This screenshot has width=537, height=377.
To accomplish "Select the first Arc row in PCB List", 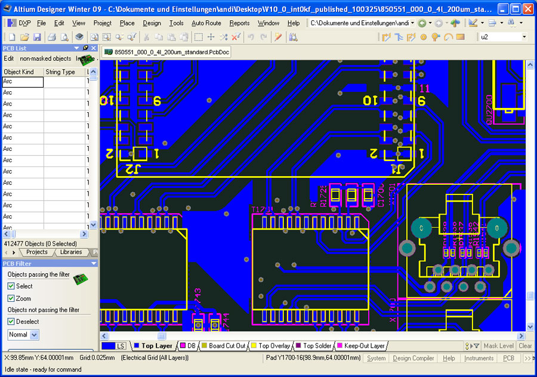I will point(23,82).
